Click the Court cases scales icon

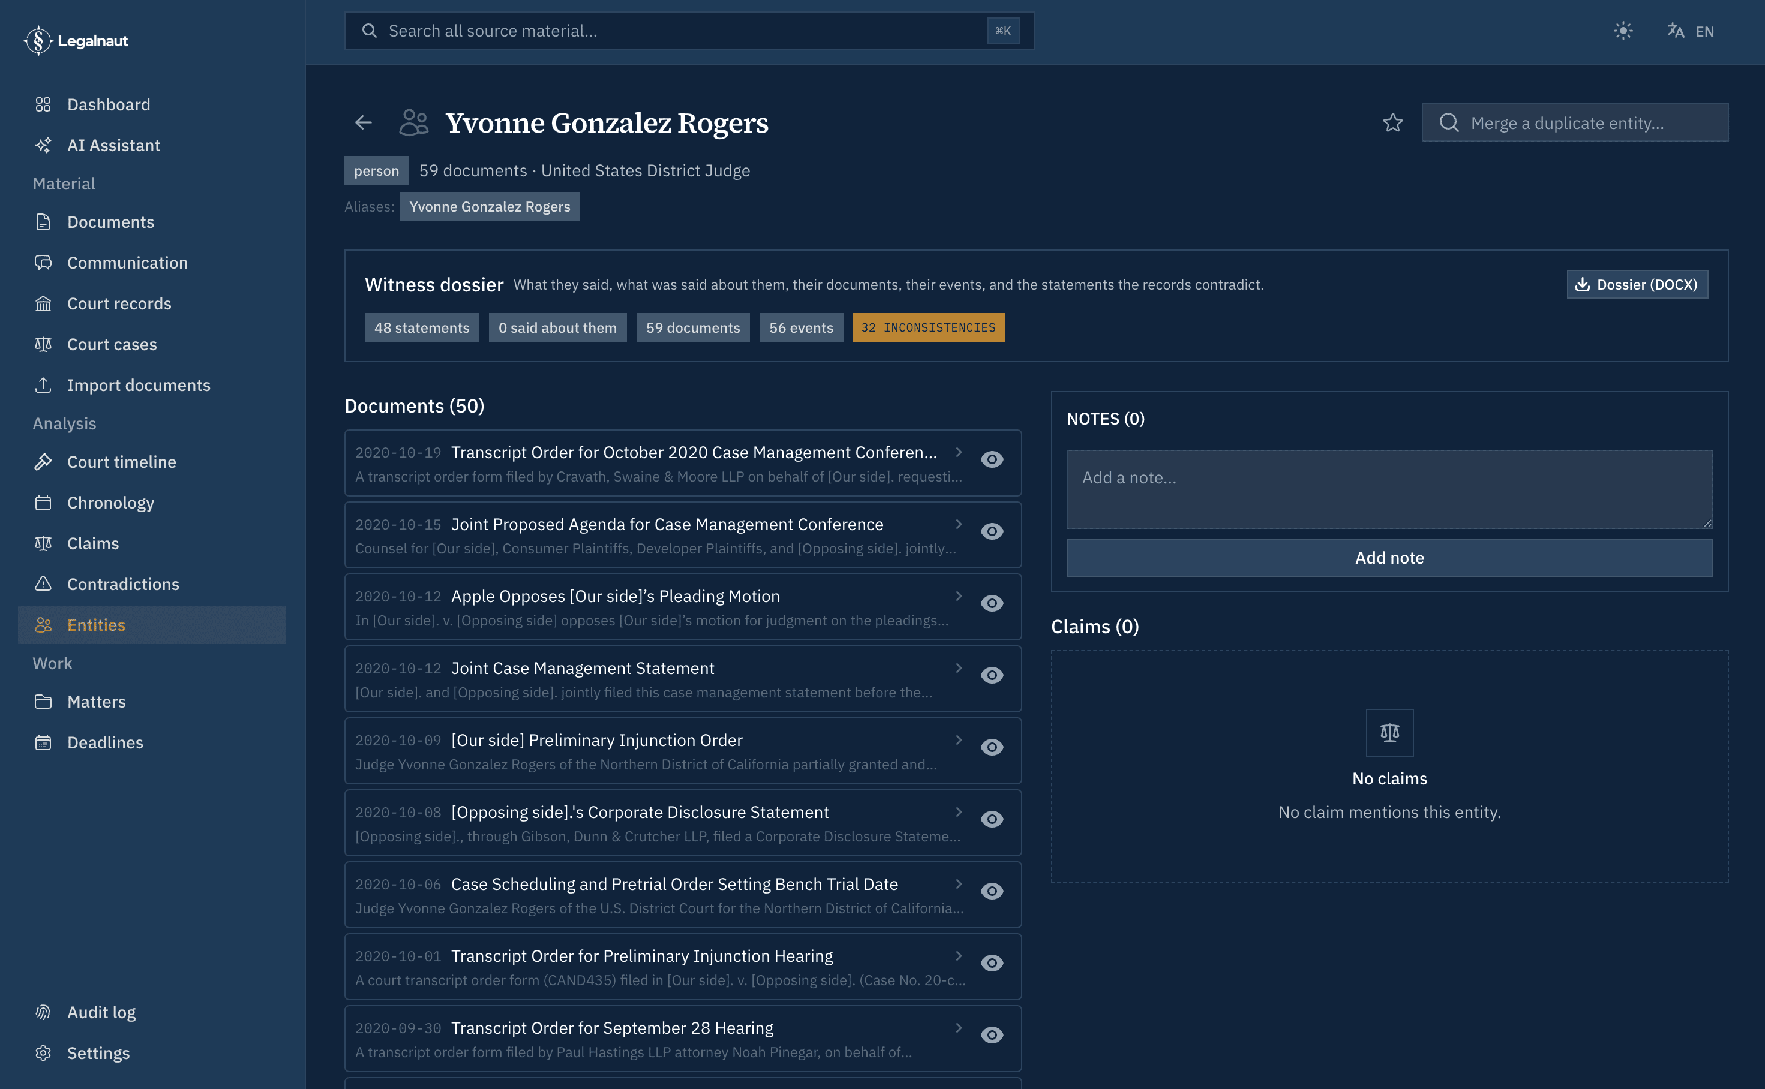[43, 344]
